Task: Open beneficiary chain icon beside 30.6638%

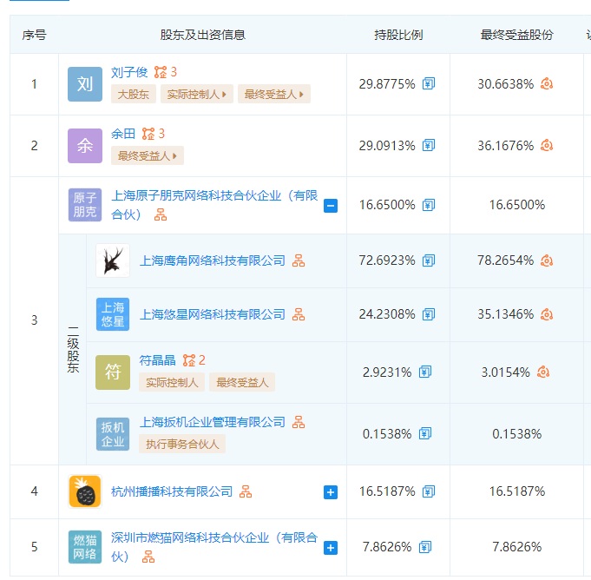Action: click(x=547, y=83)
